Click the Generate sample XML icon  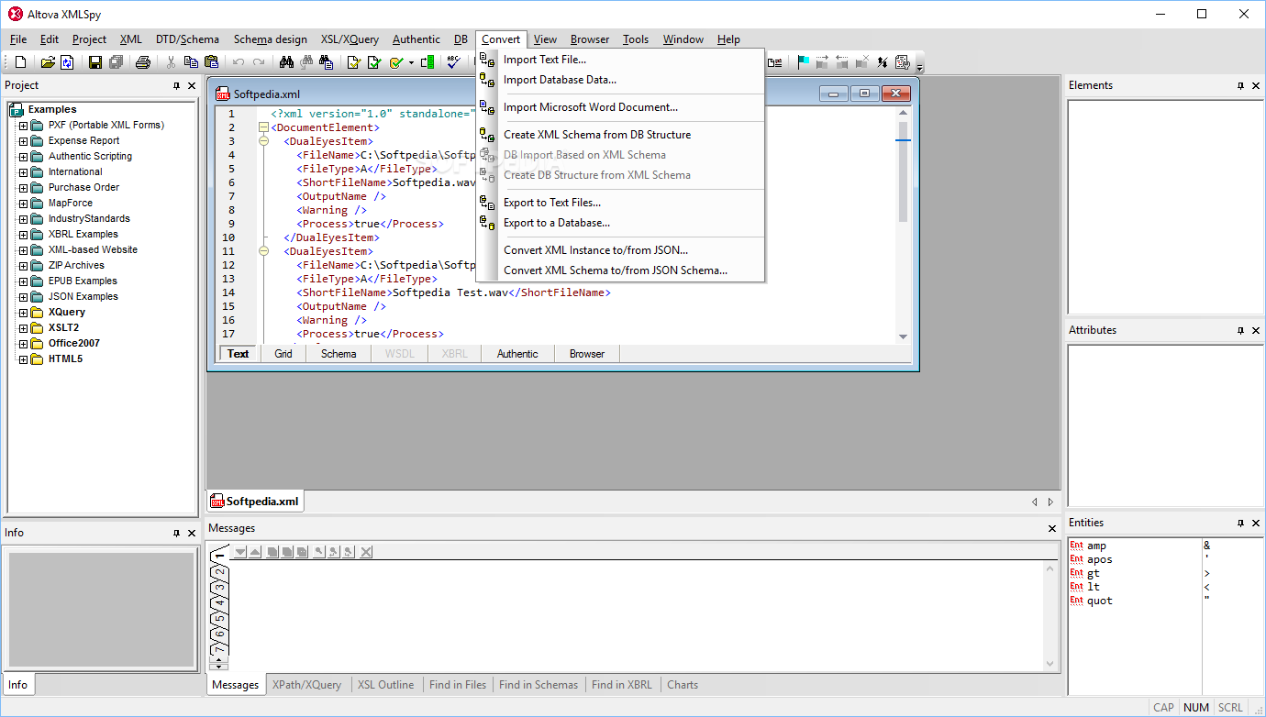coord(428,62)
